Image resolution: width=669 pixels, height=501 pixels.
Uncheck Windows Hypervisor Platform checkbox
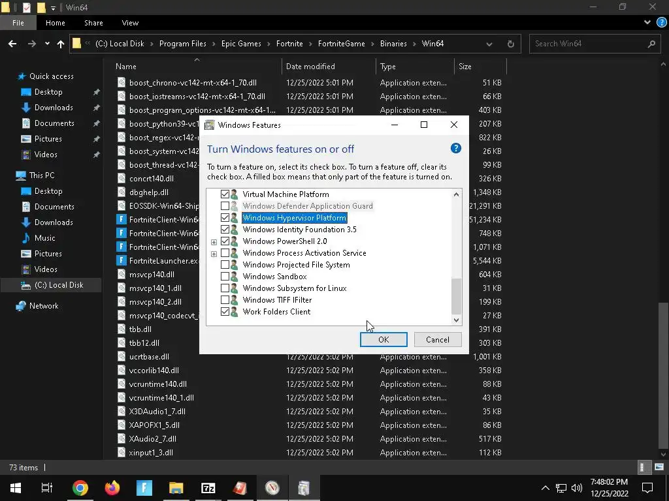pos(225,218)
